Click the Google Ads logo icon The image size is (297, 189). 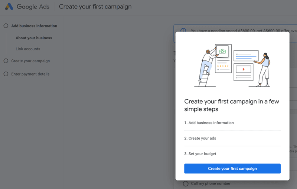pyautogui.click(x=9, y=7)
